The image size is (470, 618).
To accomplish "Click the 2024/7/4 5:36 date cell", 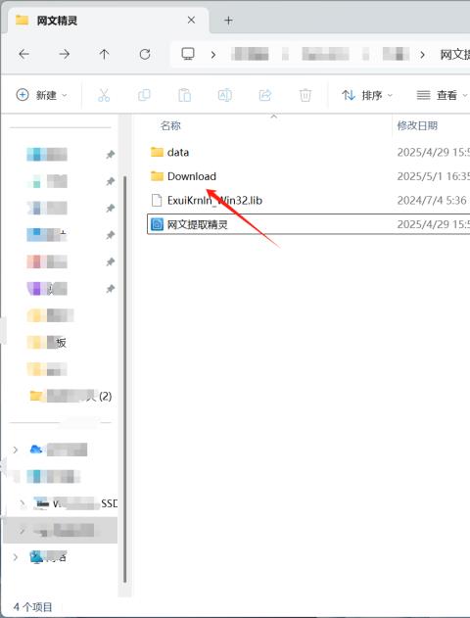I will coord(432,200).
